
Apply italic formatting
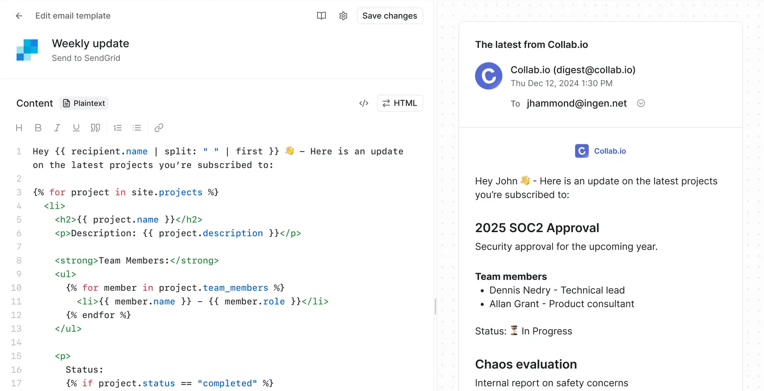click(x=57, y=127)
